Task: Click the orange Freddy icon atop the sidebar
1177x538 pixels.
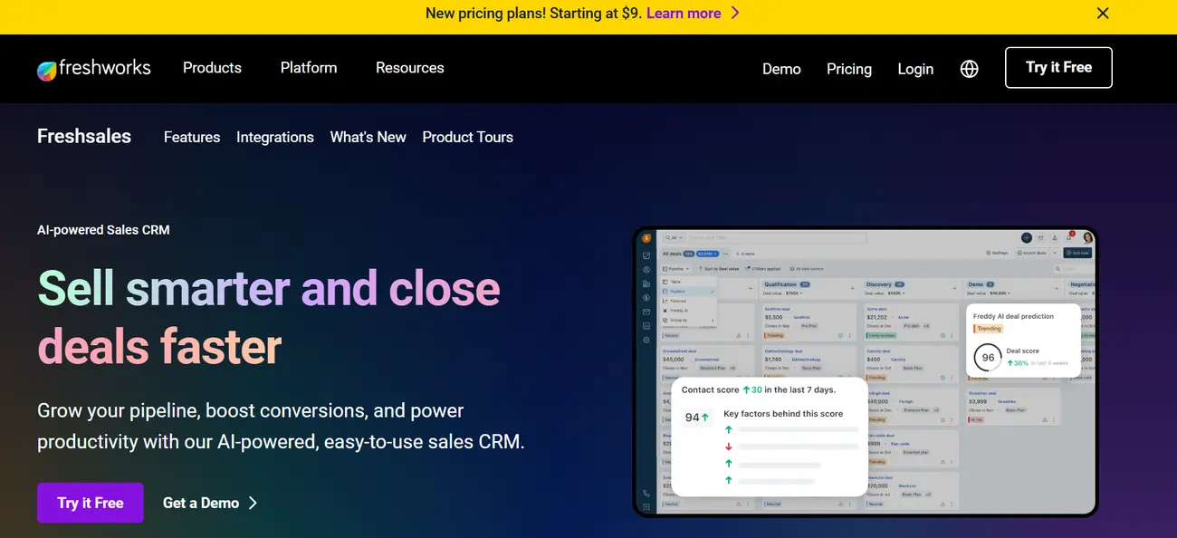Action: coord(646,238)
